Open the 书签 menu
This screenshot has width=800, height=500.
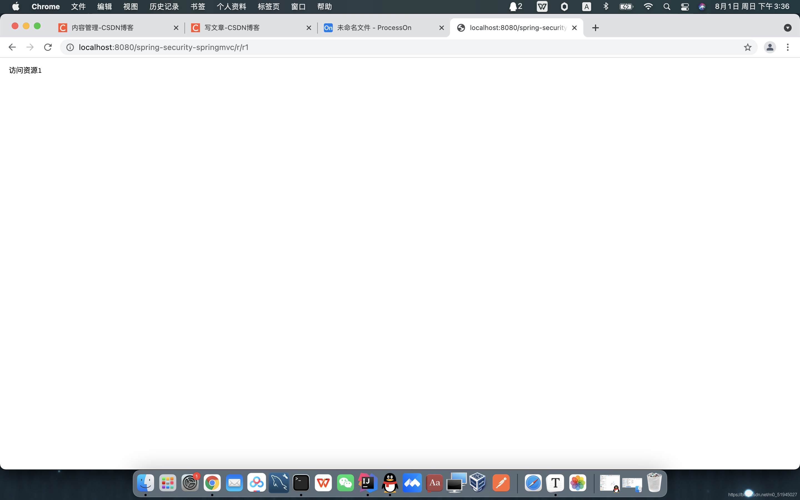[198, 7]
